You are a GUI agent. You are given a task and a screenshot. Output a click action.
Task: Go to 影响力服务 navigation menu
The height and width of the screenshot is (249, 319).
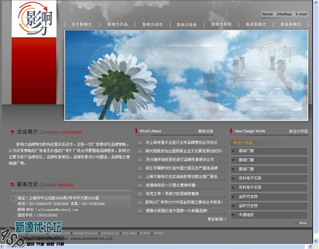tap(187, 24)
